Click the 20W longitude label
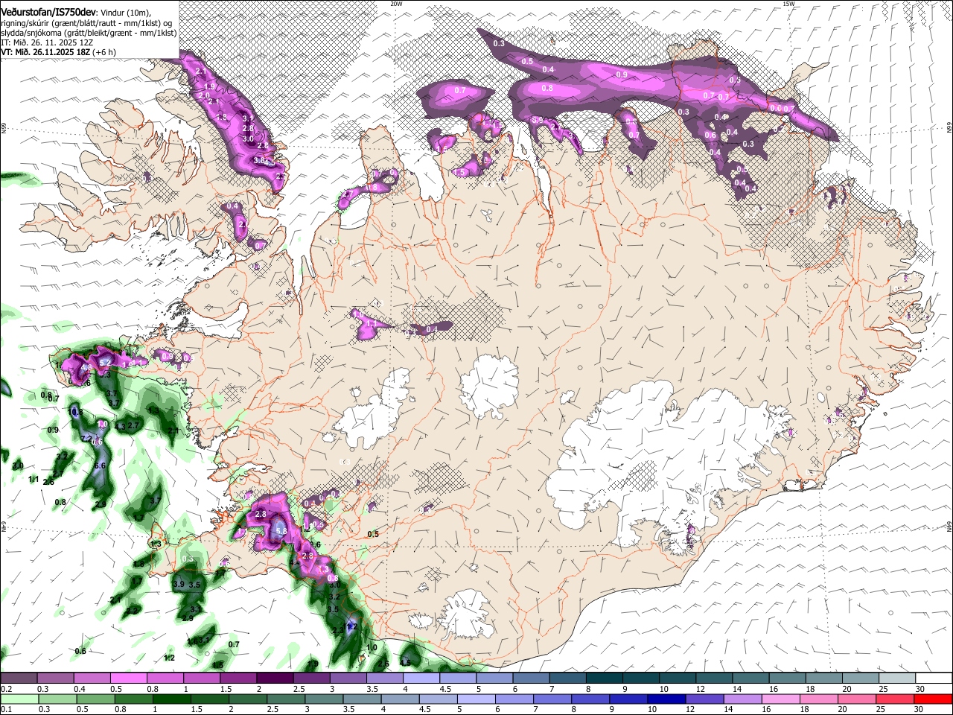The width and height of the screenshot is (953, 715). click(x=396, y=4)
